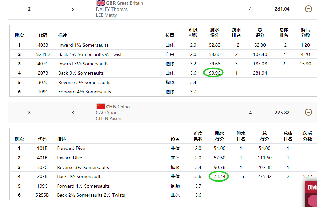
Task: Click the red Diving banner at bottom right
Action: tap(312, 187)
